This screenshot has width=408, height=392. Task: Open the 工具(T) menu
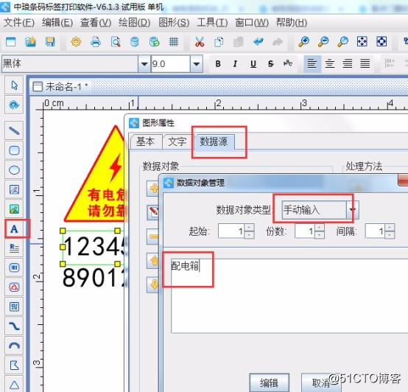click(212, 22)
